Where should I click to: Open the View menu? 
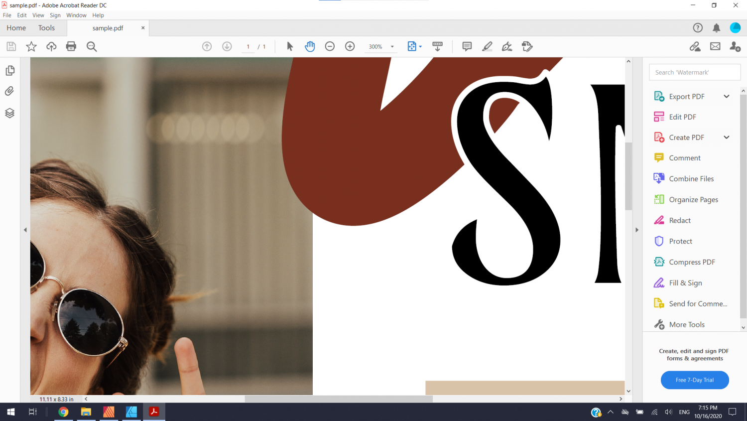(x=38, y=15)
